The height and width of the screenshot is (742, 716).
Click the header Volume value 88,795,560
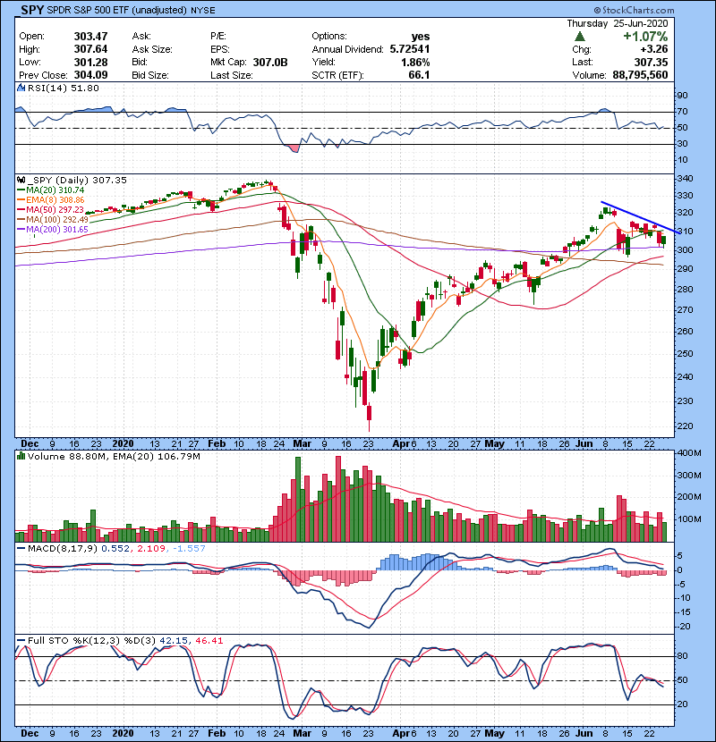tap(640, 75)
